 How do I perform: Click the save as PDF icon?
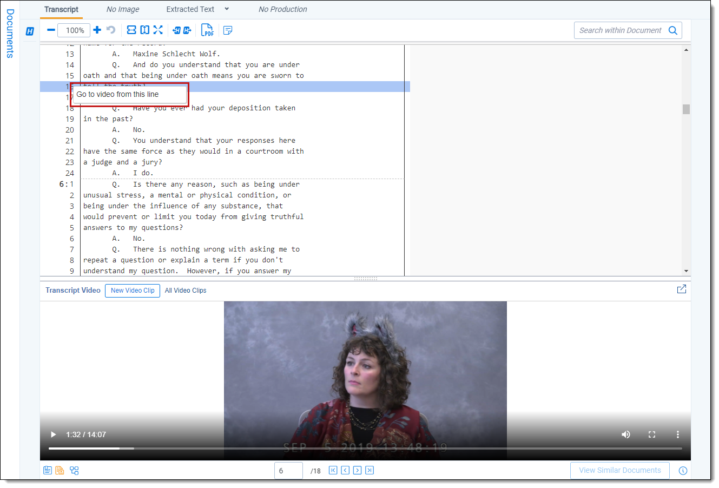[x=207, y=30]
